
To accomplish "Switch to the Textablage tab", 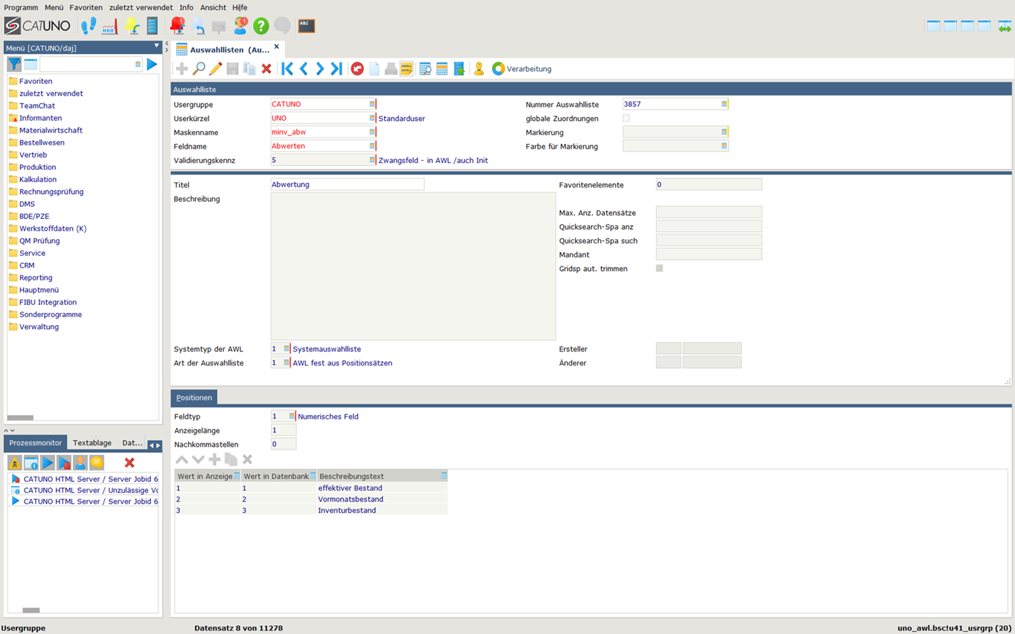I will (x=92, y=443).
